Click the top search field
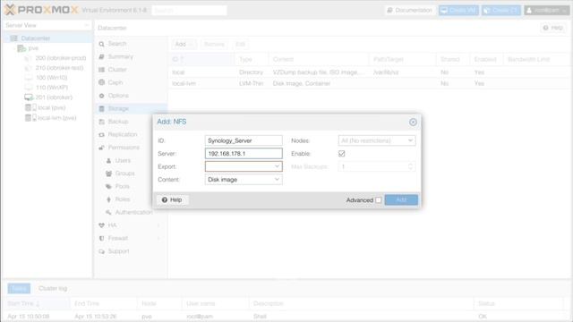The height and width of the screenshot is (322, 573). (x=189, y=10)
